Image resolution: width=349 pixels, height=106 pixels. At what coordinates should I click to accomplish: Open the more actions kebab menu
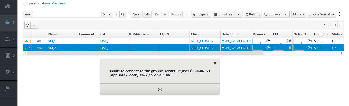point(339,14)
